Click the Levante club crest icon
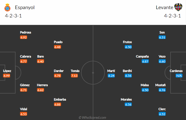The width and height of the screenshot is (186, 120). 178,8
